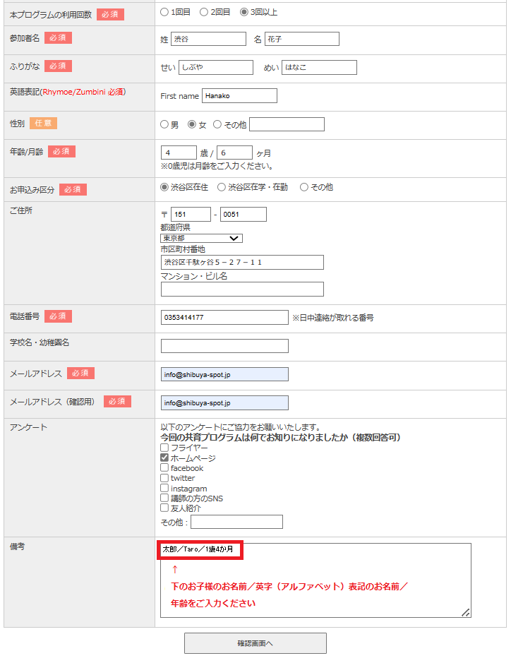This screenshot has width=511, height=663.
Task: Select the 1回目 usage count radio button
Action: pos(164,12)
